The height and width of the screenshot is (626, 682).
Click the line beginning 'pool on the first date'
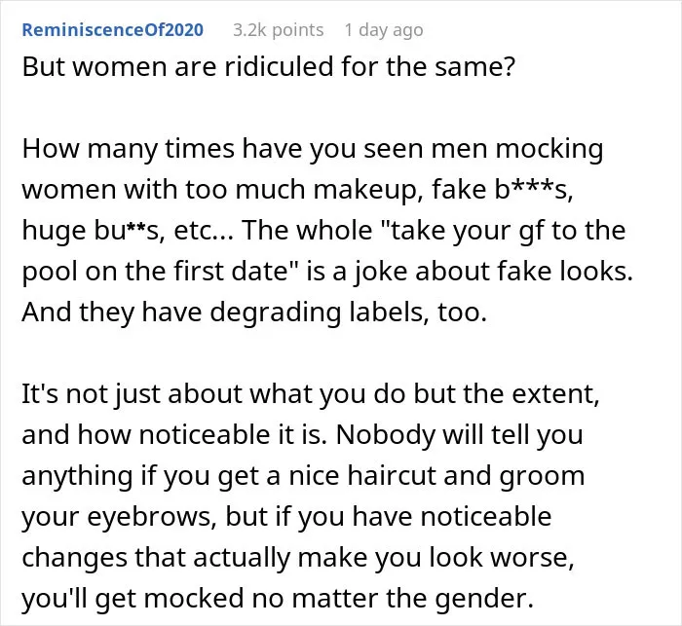tap(327, 272)
